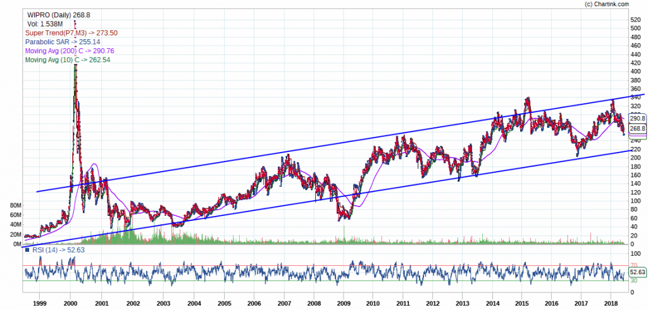The image size is (648, 309).
Task: Click the 40M volume axis label
Action: 15,225
